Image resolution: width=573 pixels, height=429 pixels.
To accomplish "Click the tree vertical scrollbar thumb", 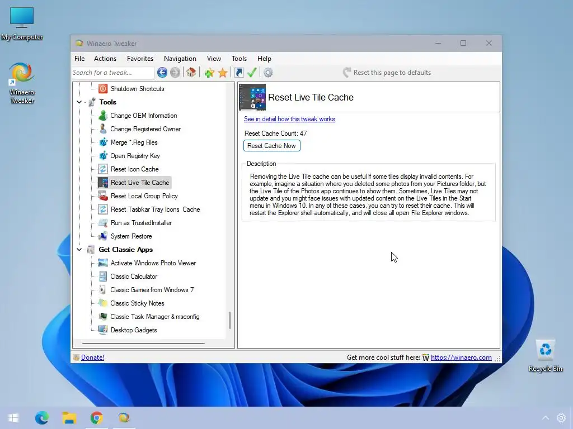I will point(230,320).
